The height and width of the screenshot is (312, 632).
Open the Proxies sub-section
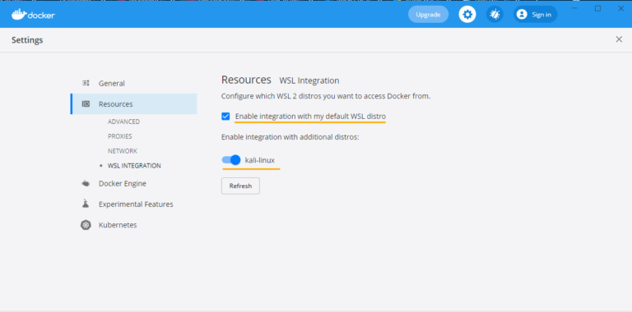[119, 136]
